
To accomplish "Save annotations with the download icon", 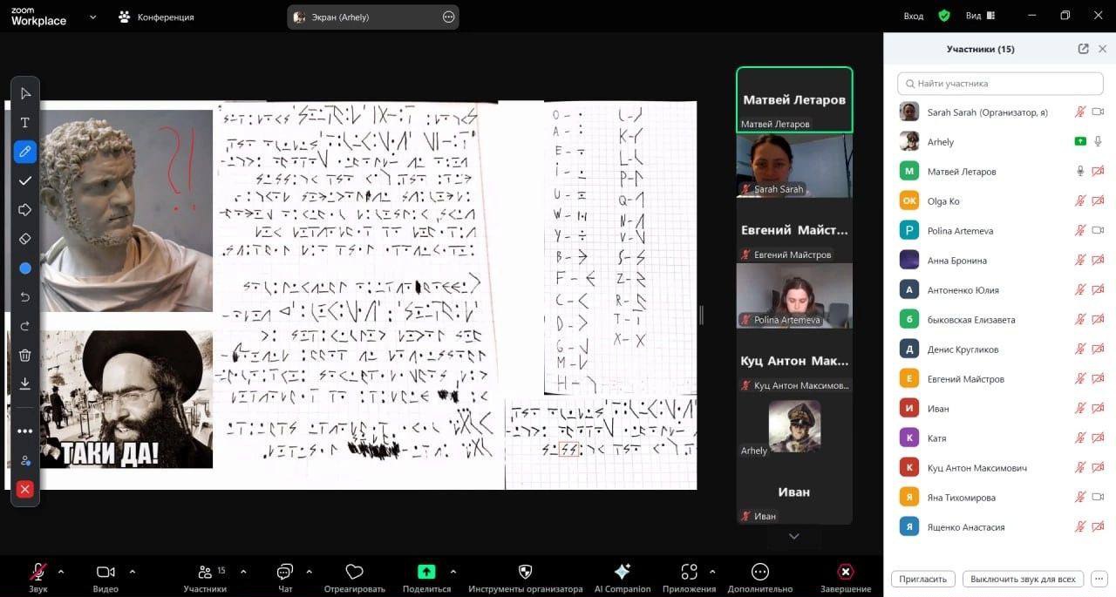I will (24, 383).
